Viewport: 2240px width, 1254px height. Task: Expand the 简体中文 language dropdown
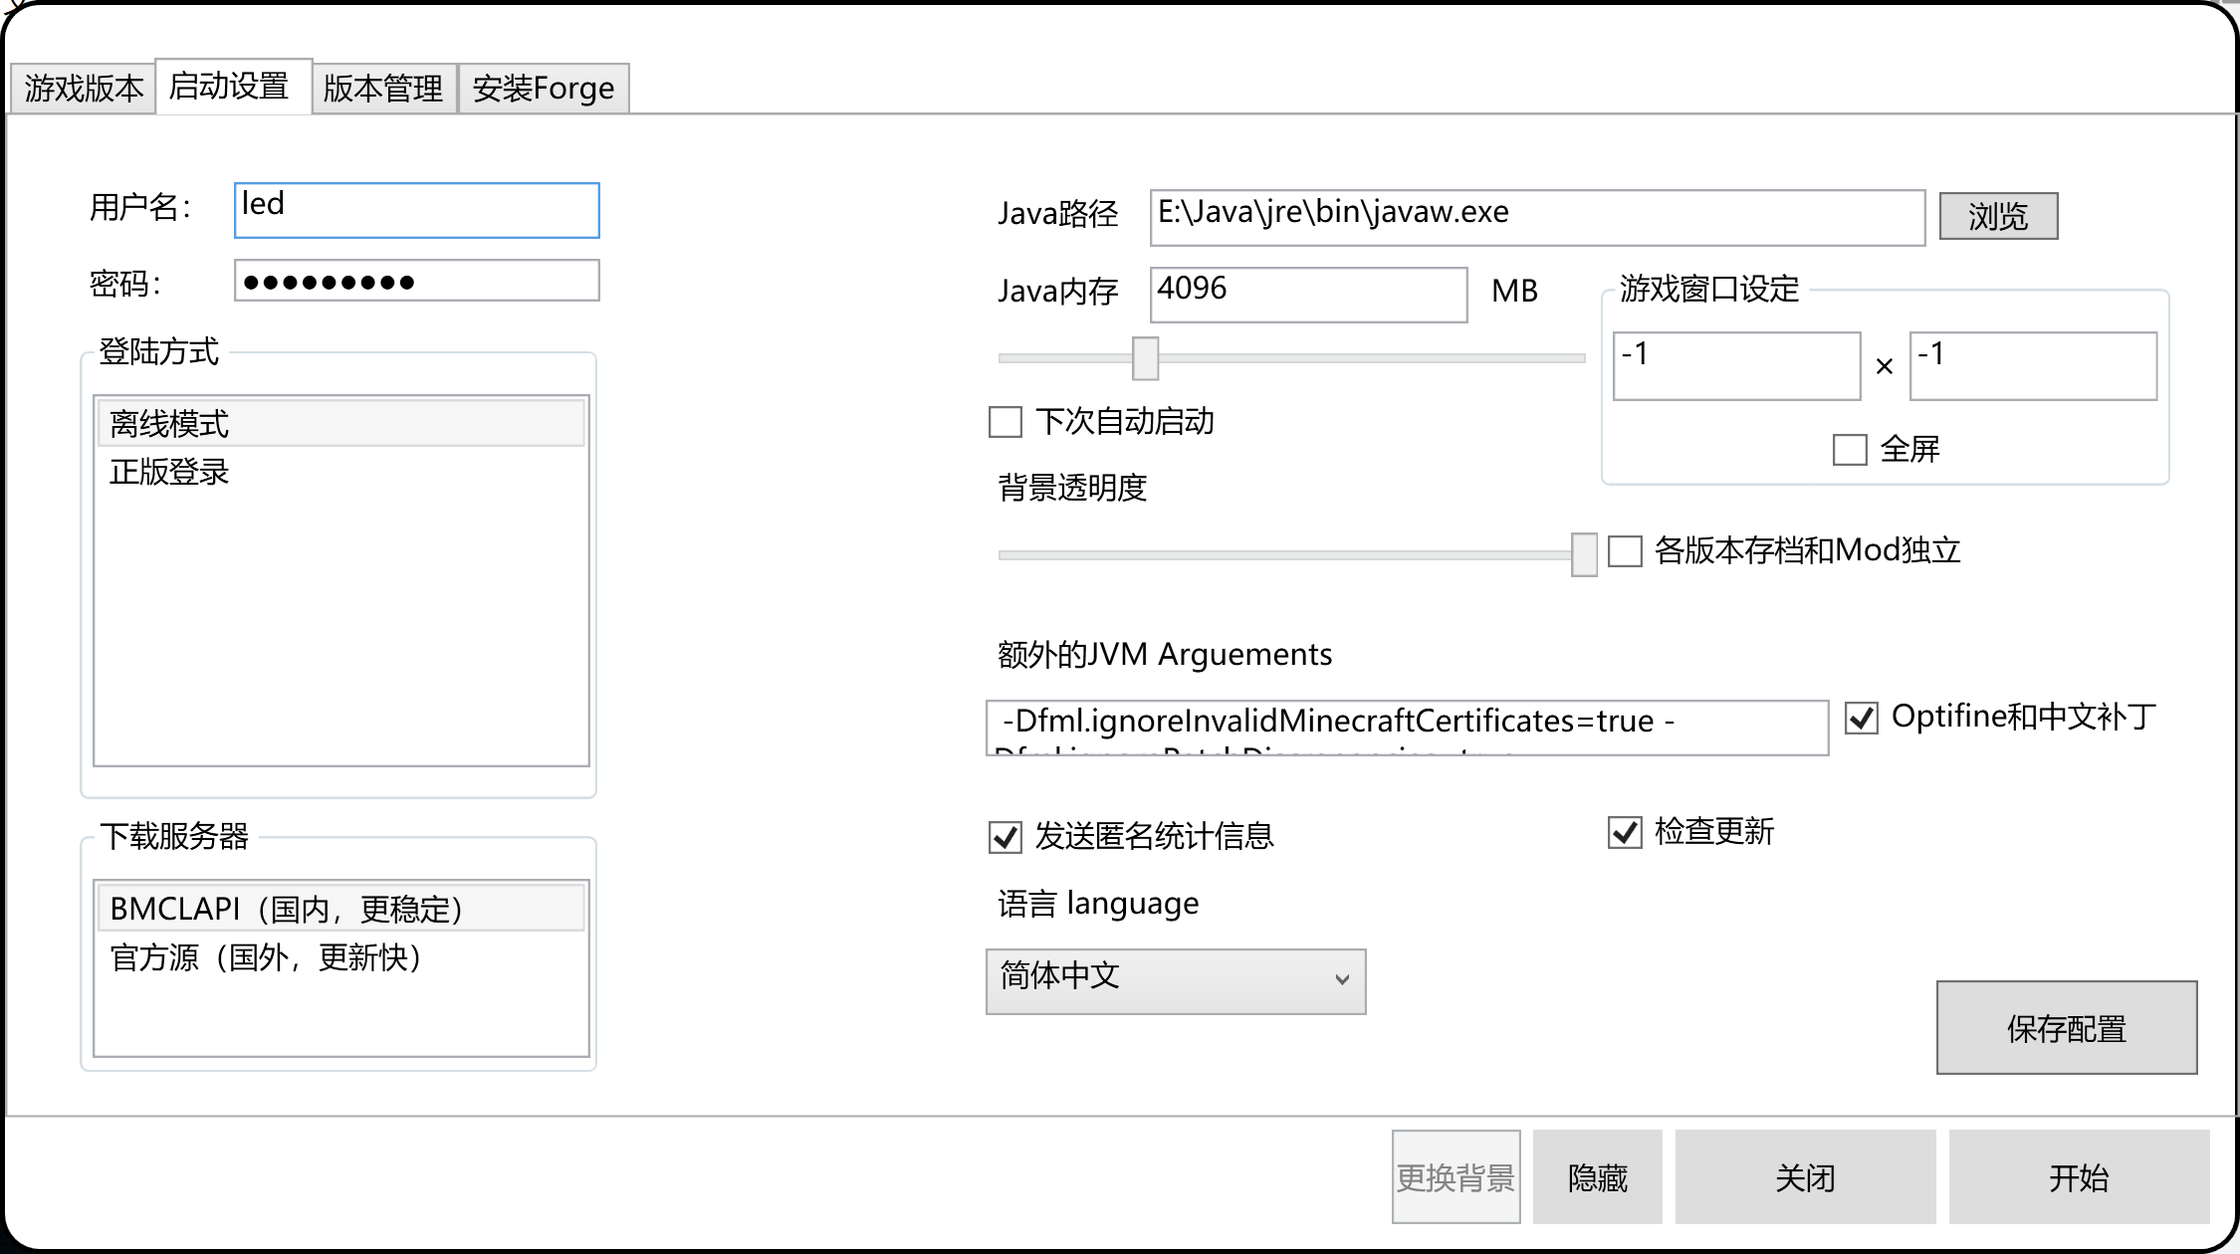[1175, 980]
